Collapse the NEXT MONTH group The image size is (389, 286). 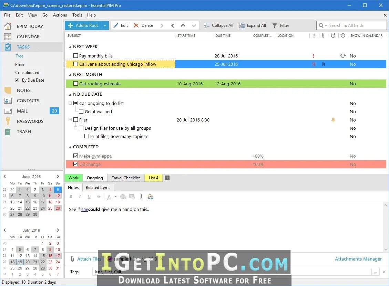pyautogui.click(x=70, y=75)
